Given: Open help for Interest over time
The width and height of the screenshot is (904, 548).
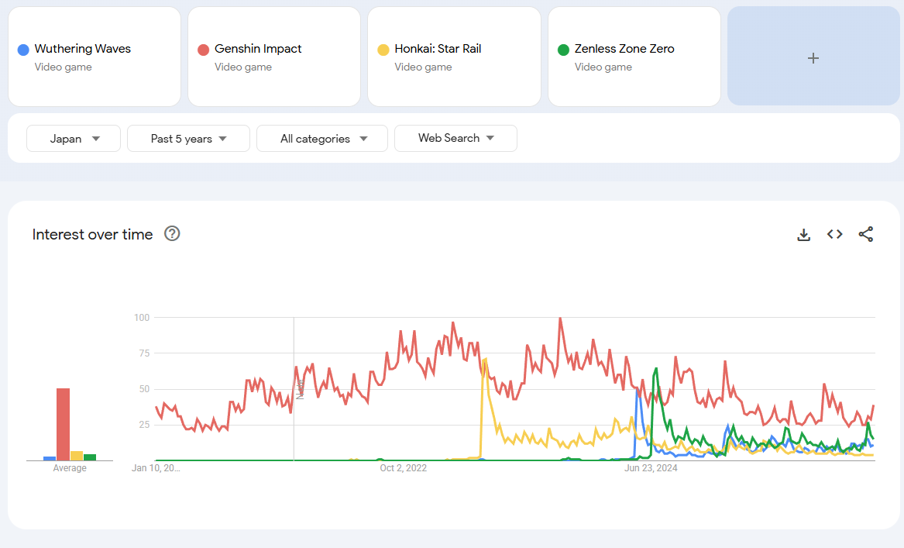Looking at the screenshot, I should click(172, 233).
